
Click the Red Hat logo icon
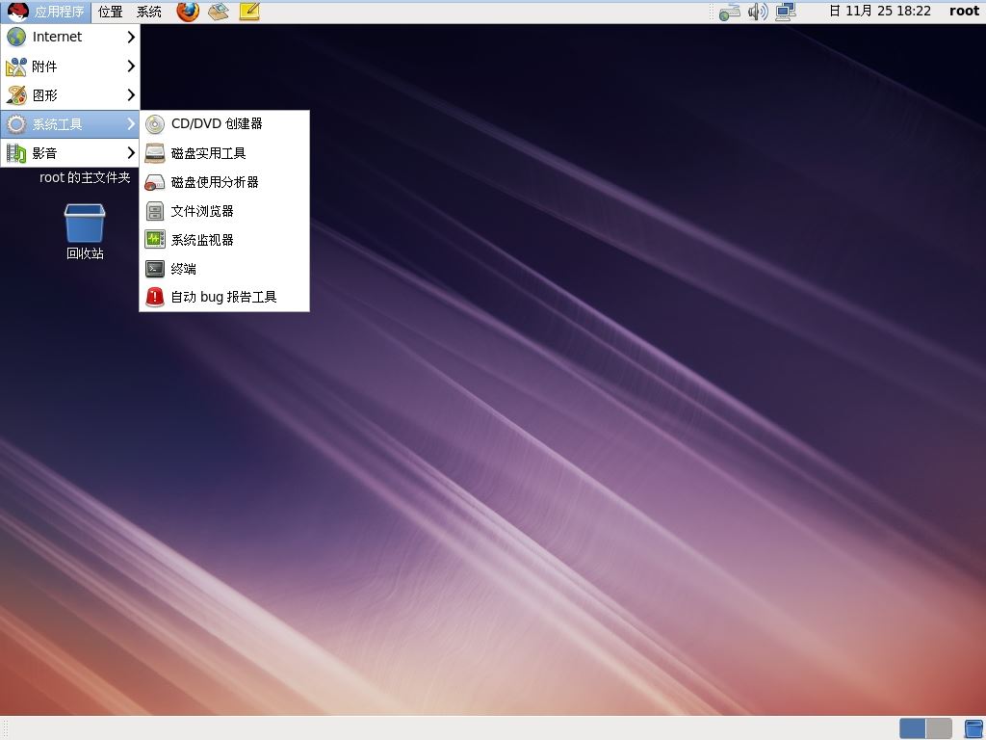pyautogui.click(x=17, y=12)
